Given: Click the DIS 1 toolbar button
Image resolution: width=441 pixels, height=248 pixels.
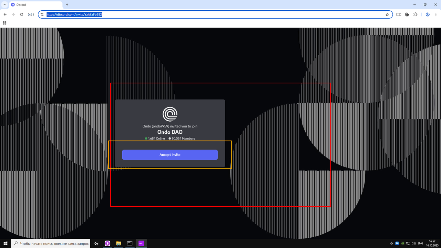Looking at the screenshot, I should click(31, 14).
